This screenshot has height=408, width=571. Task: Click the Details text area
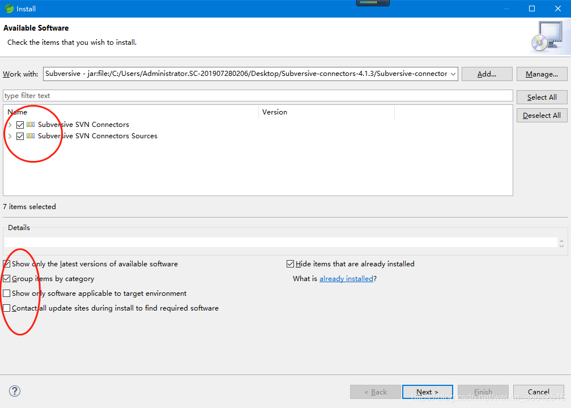click(x=280, y=243)
